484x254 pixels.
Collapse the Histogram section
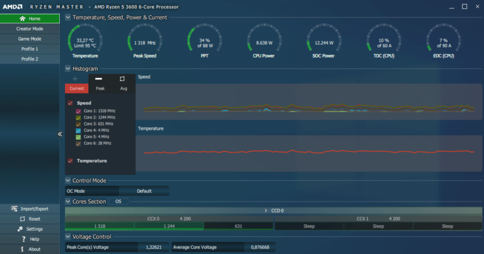pos(68,68)
